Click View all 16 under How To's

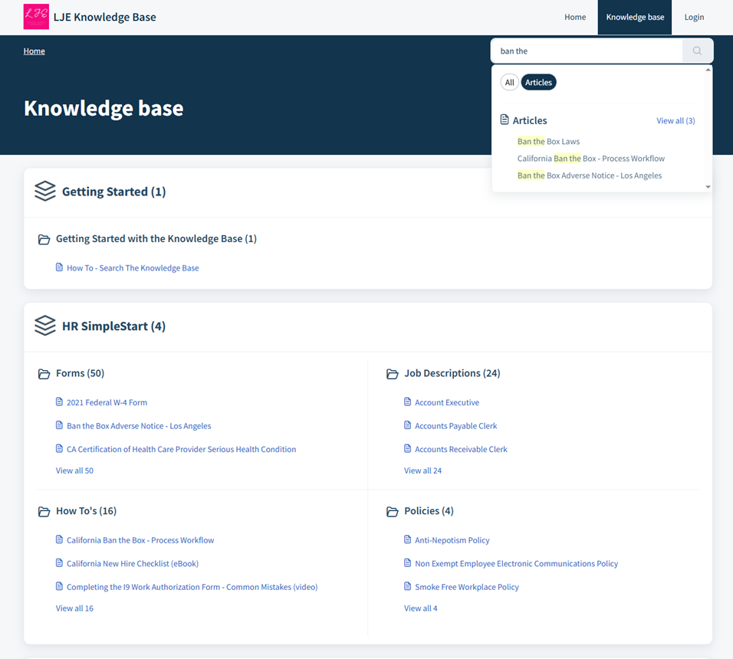click(x=74, y=608)
